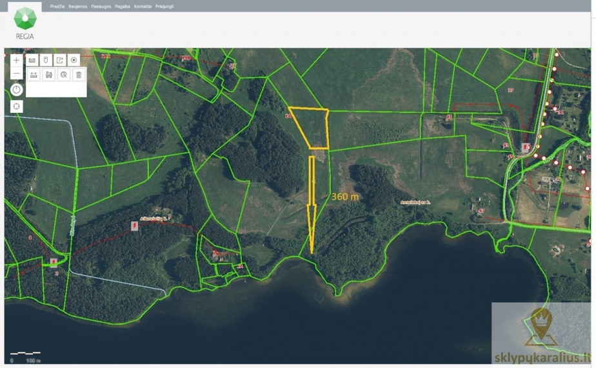Open the Pagalba menu item
The height and width of the screenshot is (368, 596).
(x=123, y=6)
